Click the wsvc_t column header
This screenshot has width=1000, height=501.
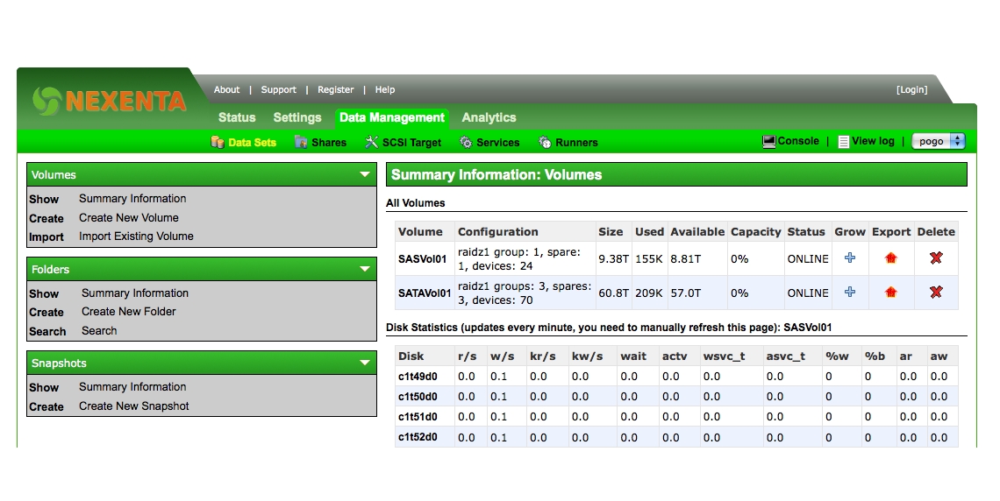pyautogui.click(x=724, y=356)
